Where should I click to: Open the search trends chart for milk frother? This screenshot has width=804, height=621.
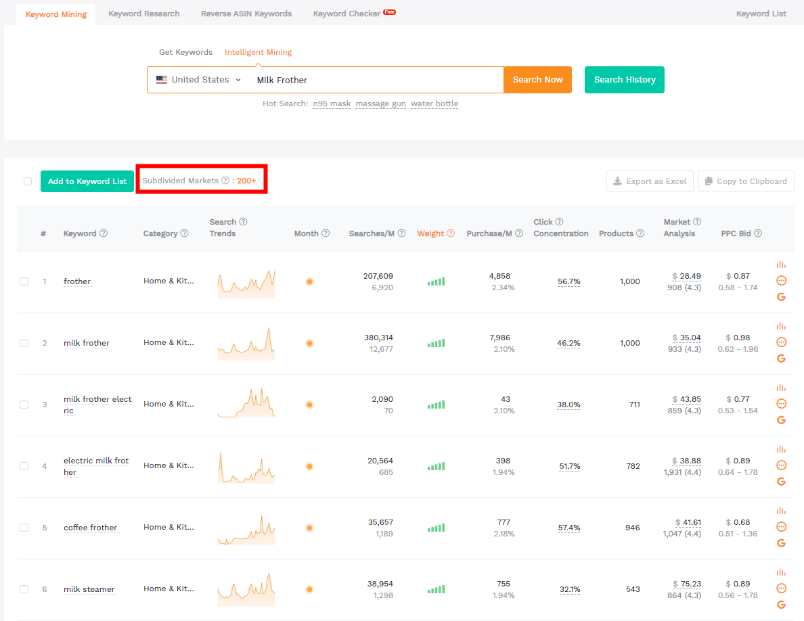(x=246, y=343)
